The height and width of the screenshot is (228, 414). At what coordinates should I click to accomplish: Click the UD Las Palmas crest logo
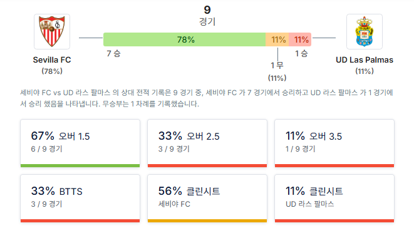tap(365, 32)
